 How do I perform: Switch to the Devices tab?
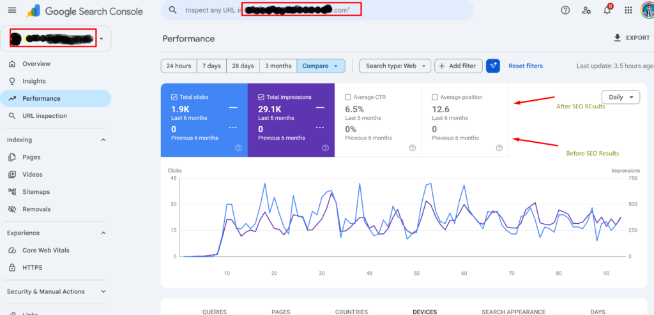tap(425, 312)
